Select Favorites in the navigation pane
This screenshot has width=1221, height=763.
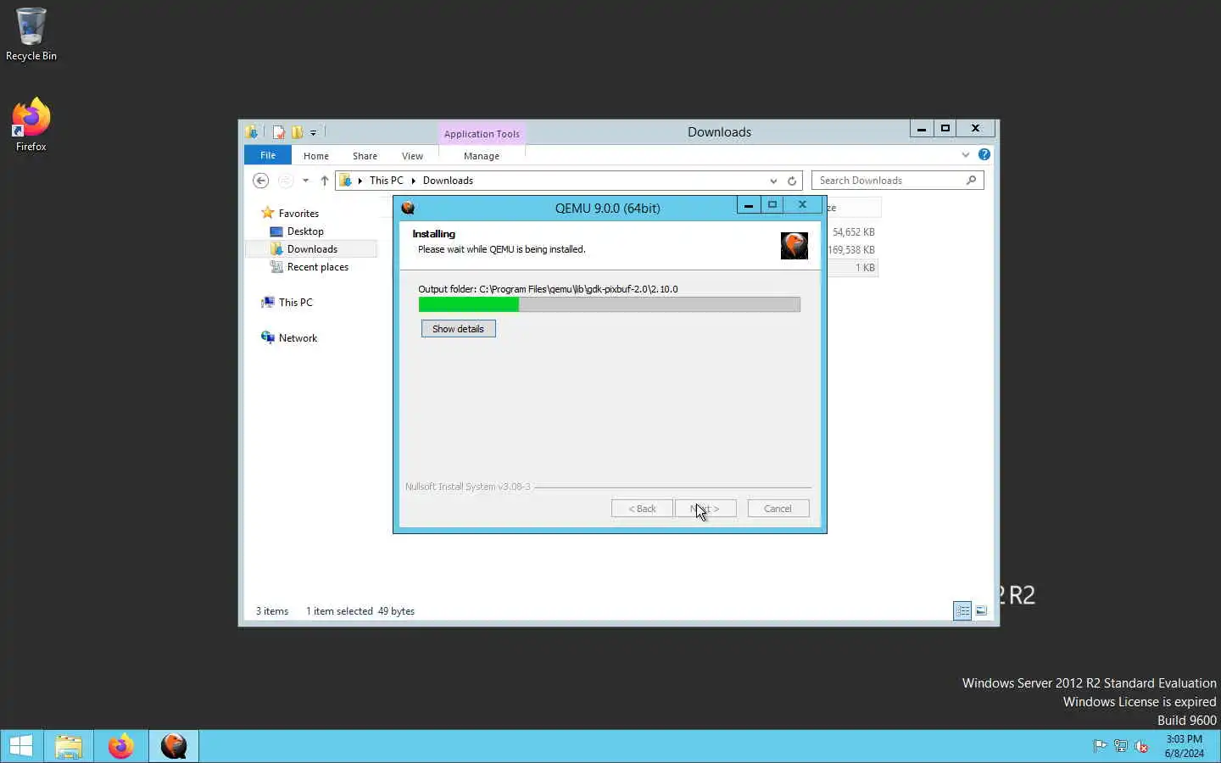coord(298,214)
